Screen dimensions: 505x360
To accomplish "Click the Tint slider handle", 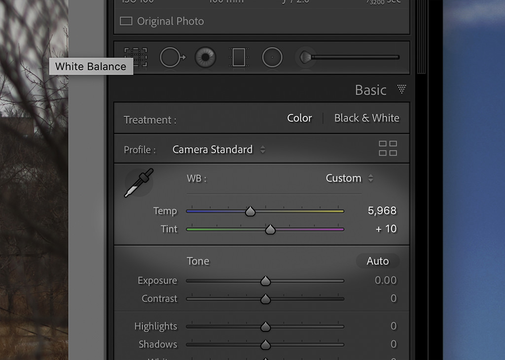I will pyautogui.click(x=270, y=229).
